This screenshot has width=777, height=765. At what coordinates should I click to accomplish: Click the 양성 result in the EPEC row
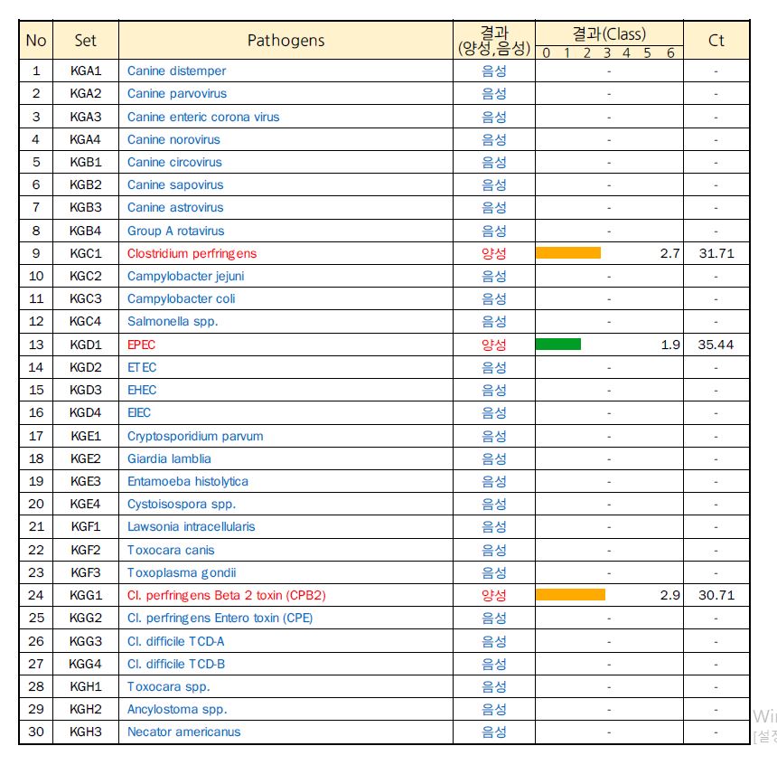494,345
